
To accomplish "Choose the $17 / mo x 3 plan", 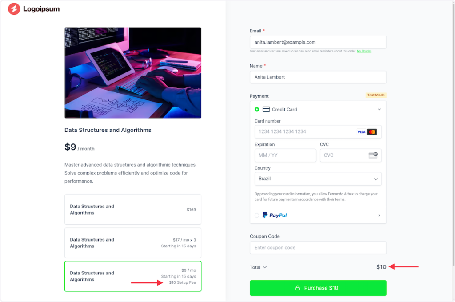I will pyautogui.click(x=133, y=243).
